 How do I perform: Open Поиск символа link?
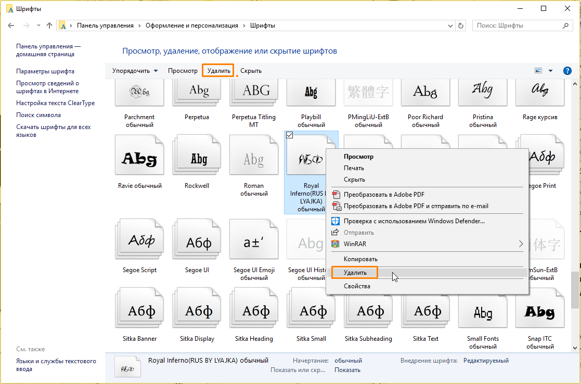coord(38,115)
